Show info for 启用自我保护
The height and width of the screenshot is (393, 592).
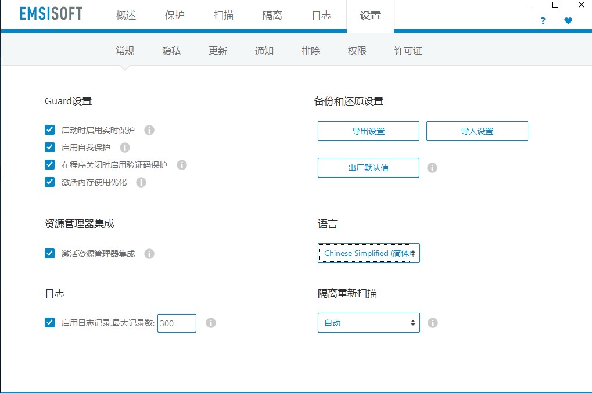125,147
